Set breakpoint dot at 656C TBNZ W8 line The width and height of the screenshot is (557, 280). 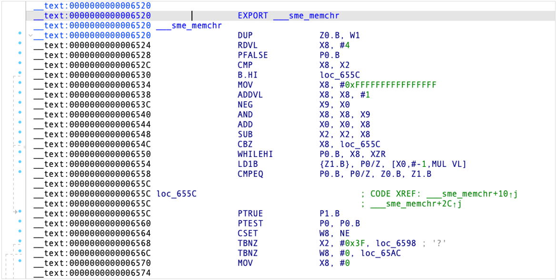click(20, 251)
